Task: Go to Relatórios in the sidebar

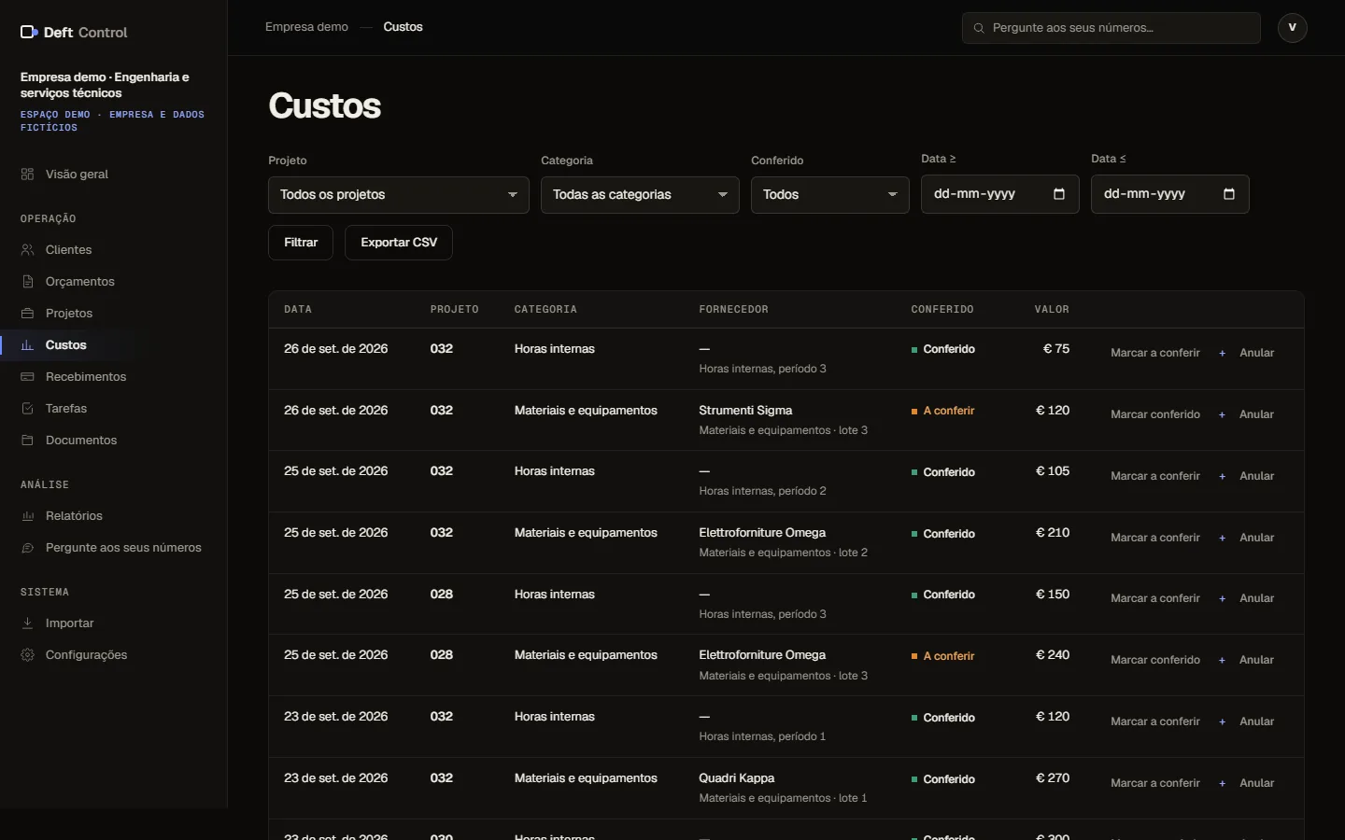Action: click(74, 516)
